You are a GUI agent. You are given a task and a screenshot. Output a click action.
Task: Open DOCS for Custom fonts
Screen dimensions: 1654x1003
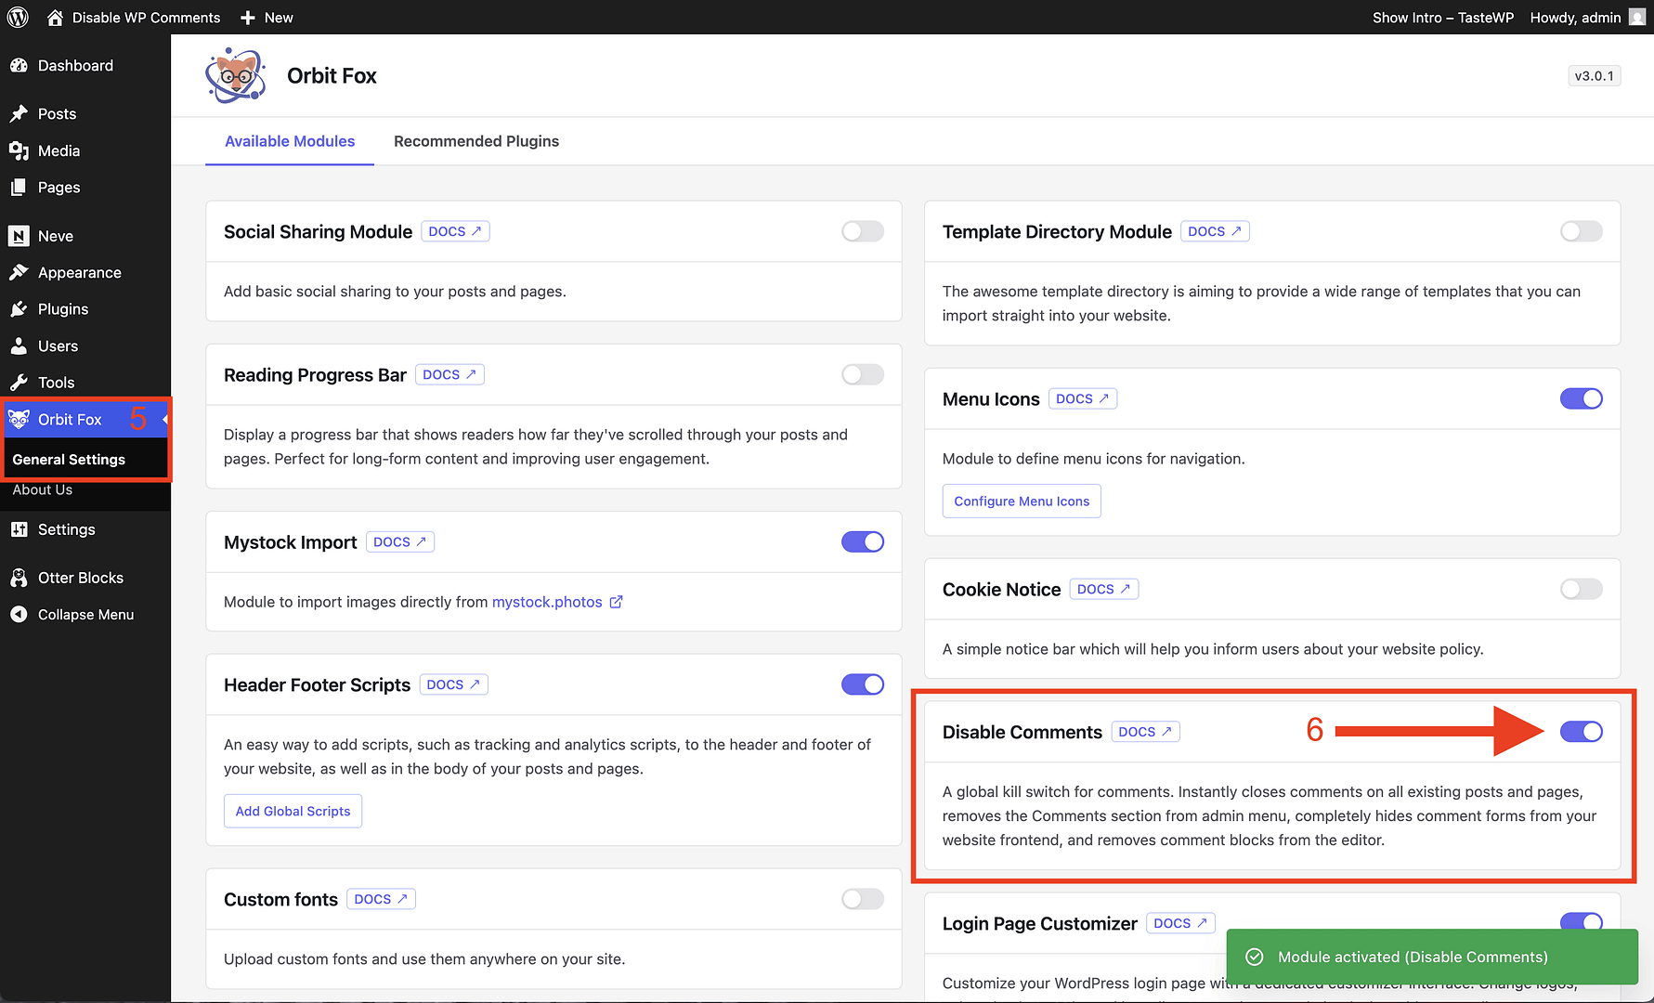click(x=381, y=899)
